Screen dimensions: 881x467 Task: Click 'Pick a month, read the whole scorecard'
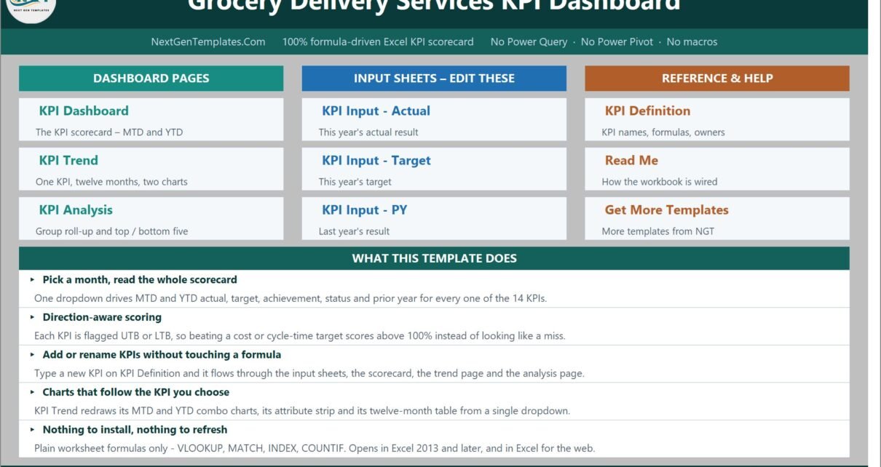coord(140,279)
